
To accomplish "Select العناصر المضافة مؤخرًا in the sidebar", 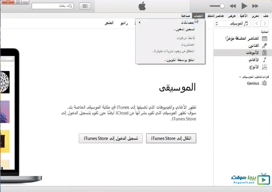I will pyautogui.click(x=242, y=38).
